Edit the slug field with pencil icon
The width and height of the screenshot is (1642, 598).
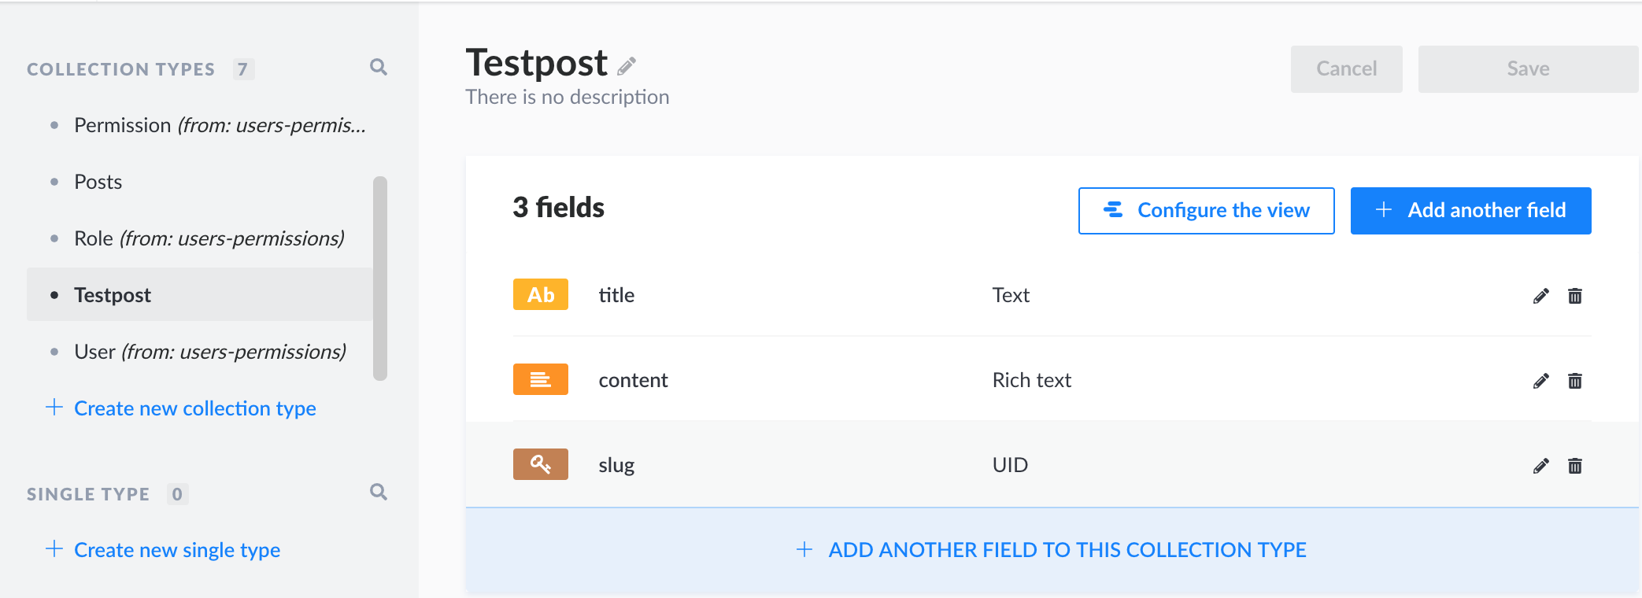(x=1540, y=466)
